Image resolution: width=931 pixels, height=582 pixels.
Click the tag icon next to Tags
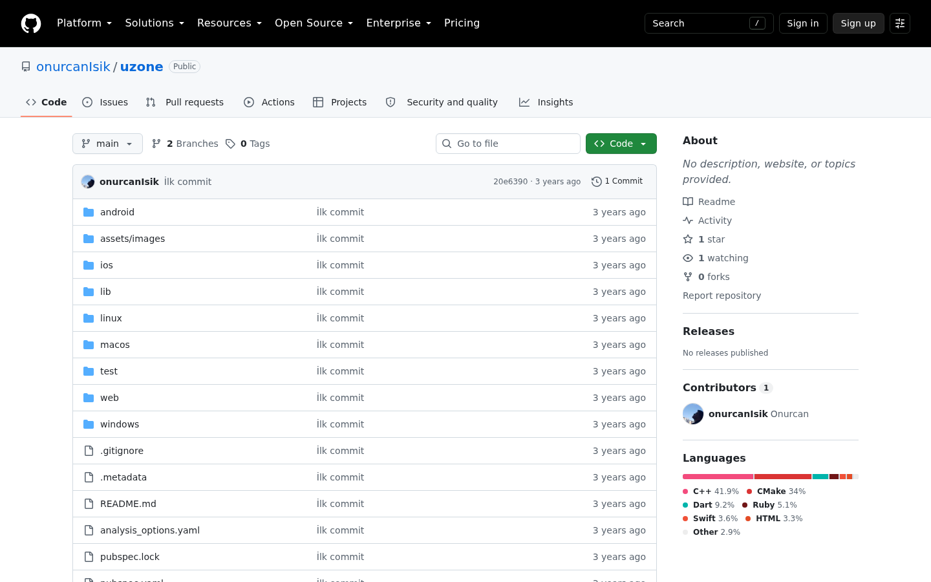click(x=230, y=144)
